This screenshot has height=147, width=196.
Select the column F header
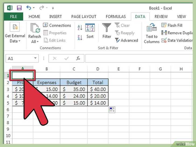139,69
